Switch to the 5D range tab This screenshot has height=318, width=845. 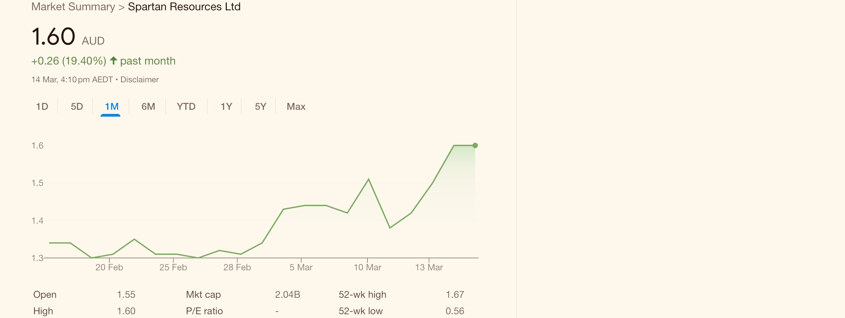pos(77,107)
